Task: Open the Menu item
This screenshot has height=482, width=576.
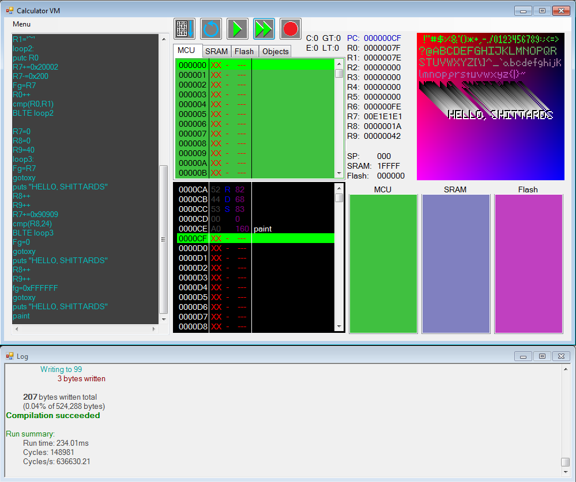Action: (x=21, y=24)
